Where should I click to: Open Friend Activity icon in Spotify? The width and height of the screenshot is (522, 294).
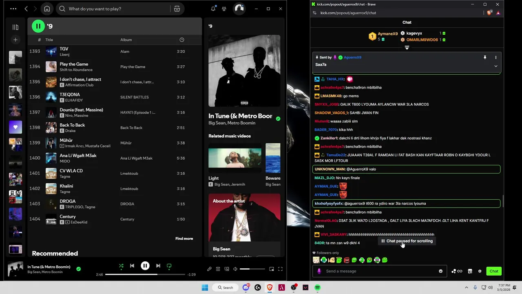coord(224,9)
